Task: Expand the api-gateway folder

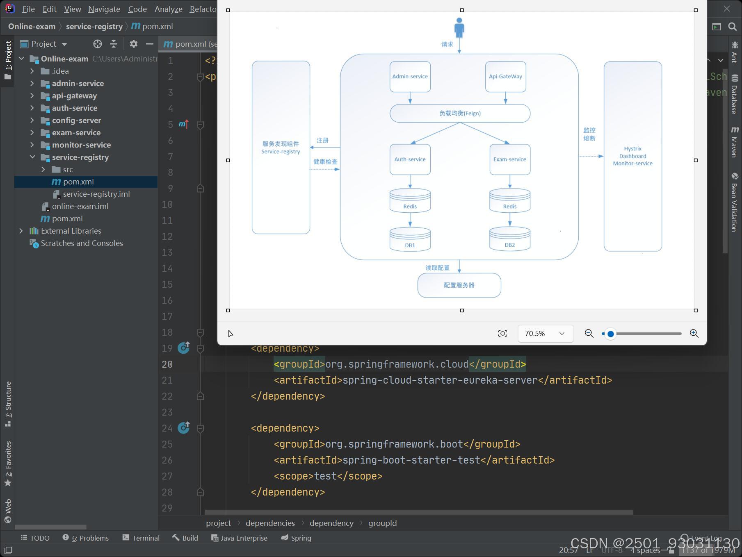Action: pos(32,95)
